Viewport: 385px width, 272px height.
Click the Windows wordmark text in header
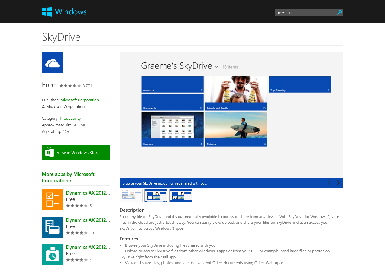click(71, 12)
